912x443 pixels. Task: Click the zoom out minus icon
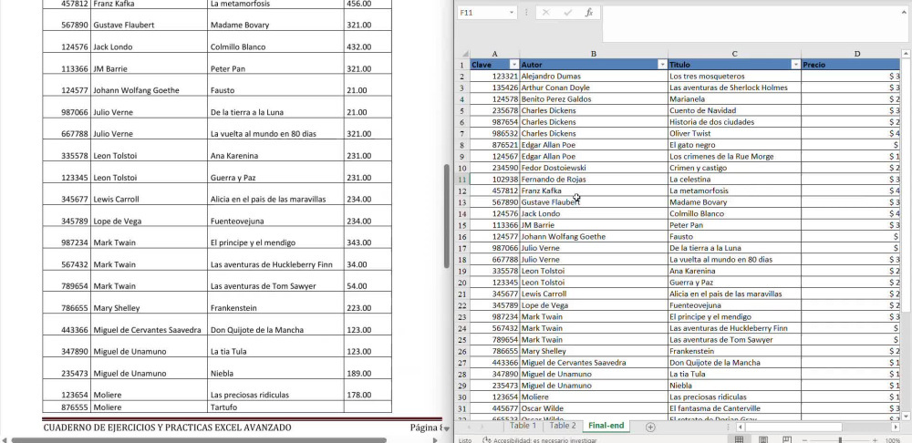click(x=803, y=440)
